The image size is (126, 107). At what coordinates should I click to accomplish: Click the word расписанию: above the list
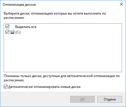click(14, 18)
